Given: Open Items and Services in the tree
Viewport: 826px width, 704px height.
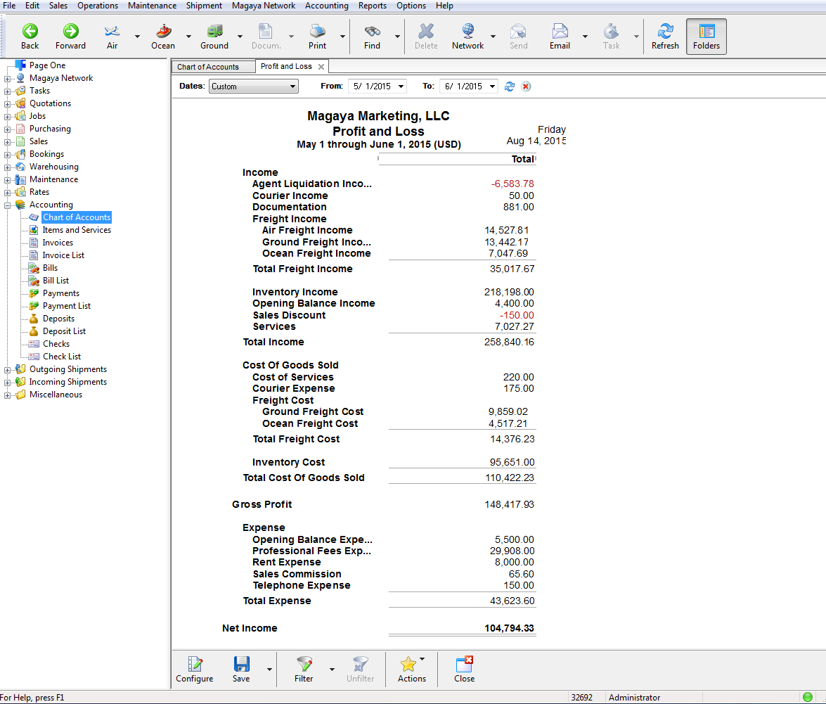Looking at the screenshot, I should coord(77,230).
